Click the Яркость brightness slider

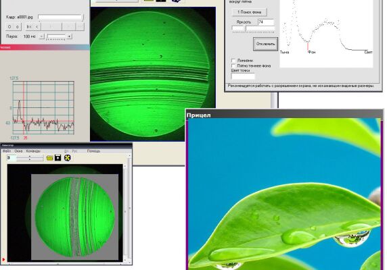pos(253,29)
